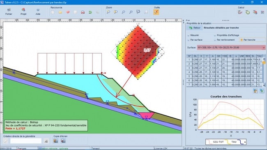Image resolution: width=267 pixels, height=150 pixels.
Task: Open the Projet menu
Action: 23,12
